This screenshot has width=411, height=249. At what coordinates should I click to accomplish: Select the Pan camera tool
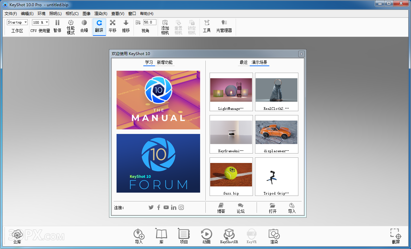113,26
